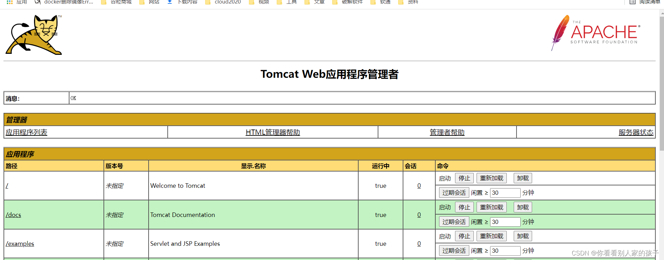Open the 谷粒商城 bookmark folder
This screenshot has width=664, height=260.
(x=116, y=2)
